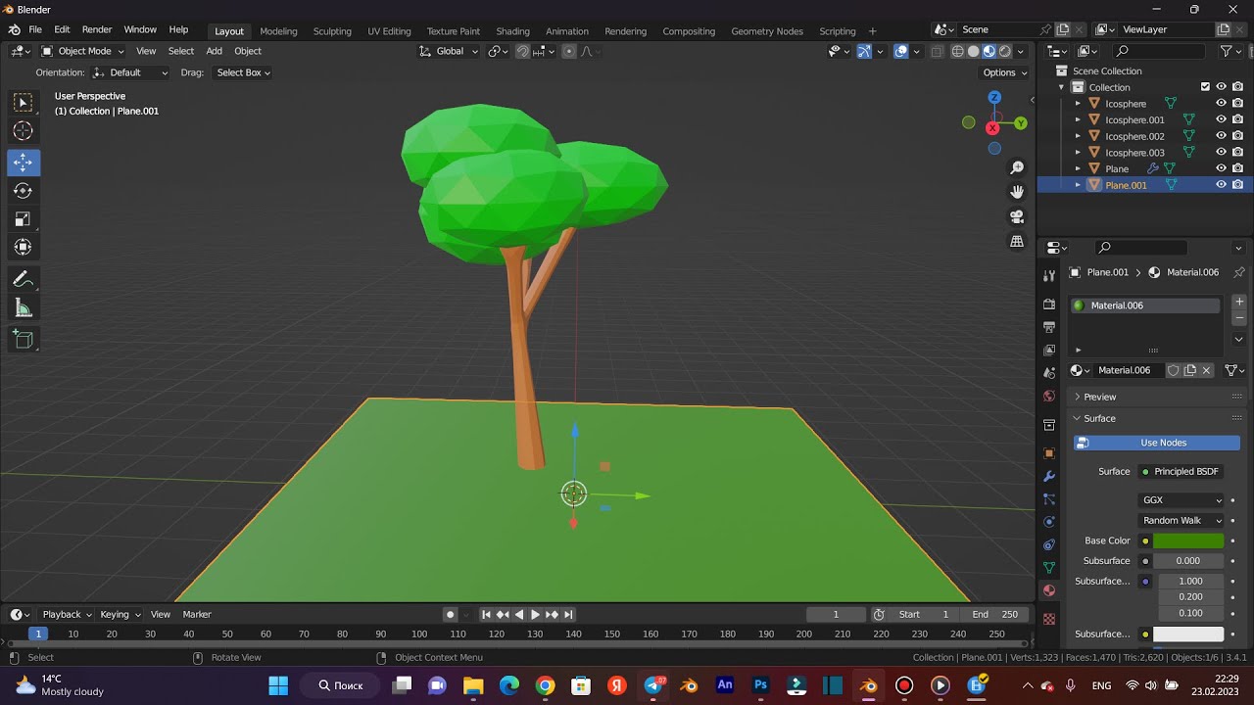Open the GGX distribution dropdown
The image size is (1254, 705).
click(x=1182, y=500)
